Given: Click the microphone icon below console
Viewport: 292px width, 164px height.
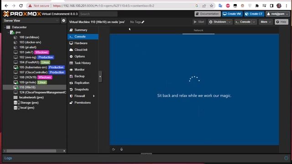Looking at the screenshot, I should click(x=121, y=149).
